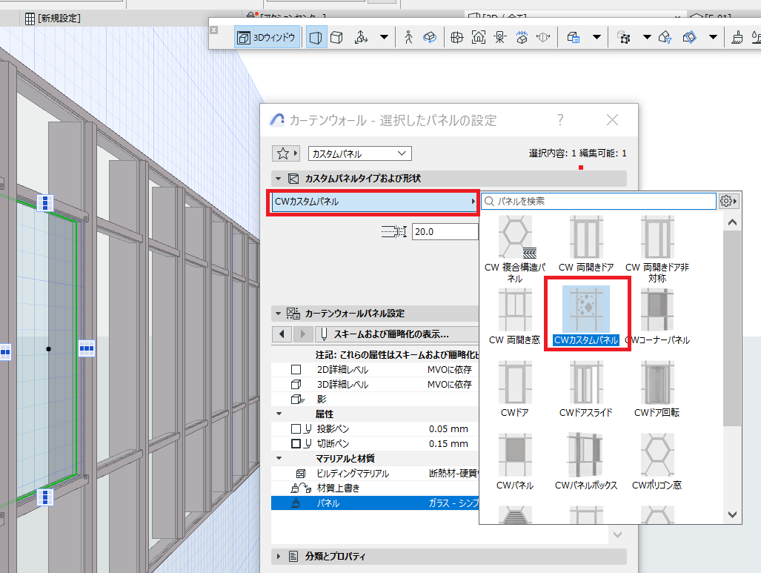Viewport: 761px width, 573px height.
Task: Click the walking figure explore icon
Action: 408,37
